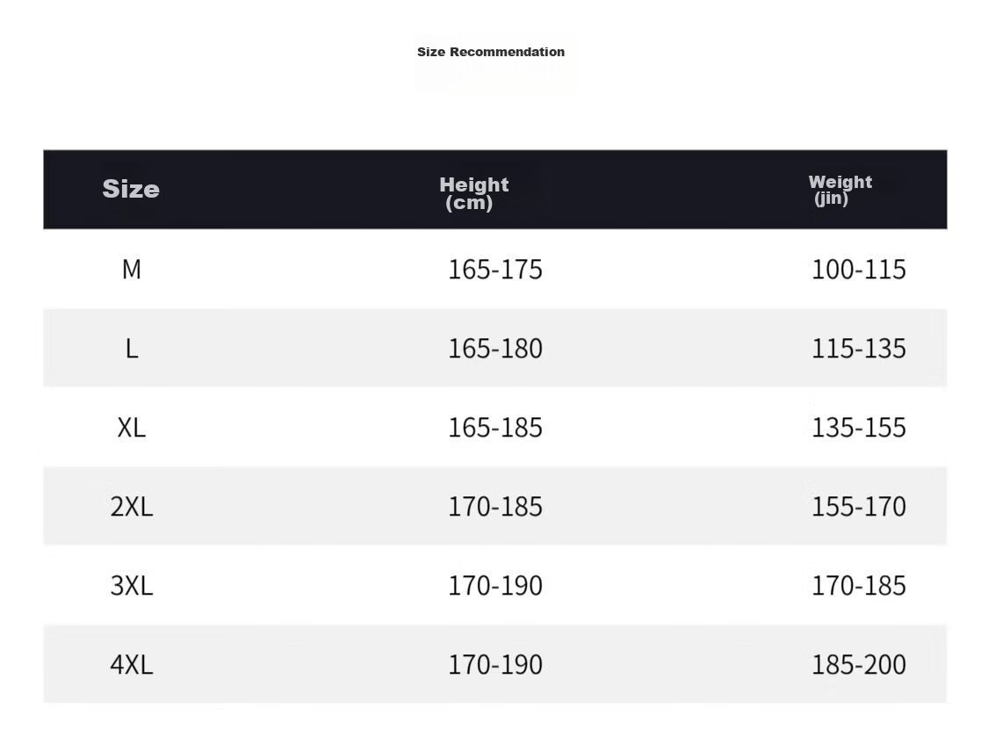Select weight value 100-115
Screen dimensions: 988x744
(x=858, y=269)
